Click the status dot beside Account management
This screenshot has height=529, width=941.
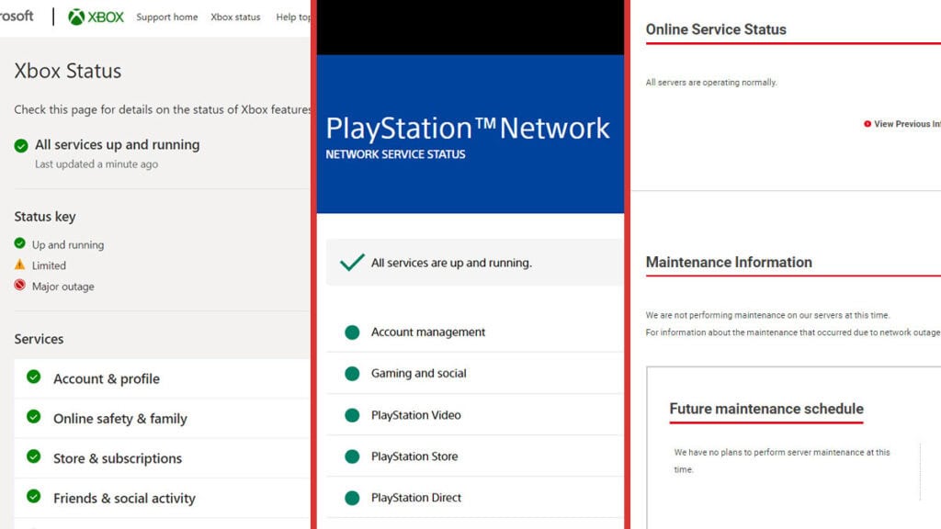[x=352, y=332]
